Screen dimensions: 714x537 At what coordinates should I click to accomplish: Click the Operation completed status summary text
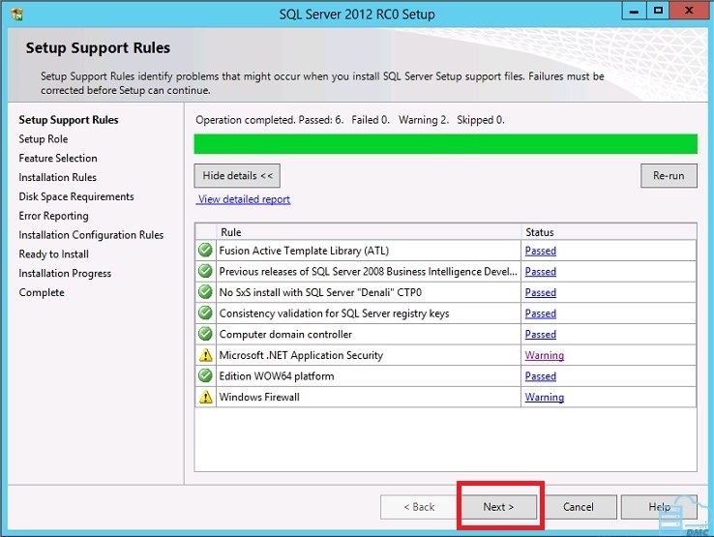(x=349, y=120)
